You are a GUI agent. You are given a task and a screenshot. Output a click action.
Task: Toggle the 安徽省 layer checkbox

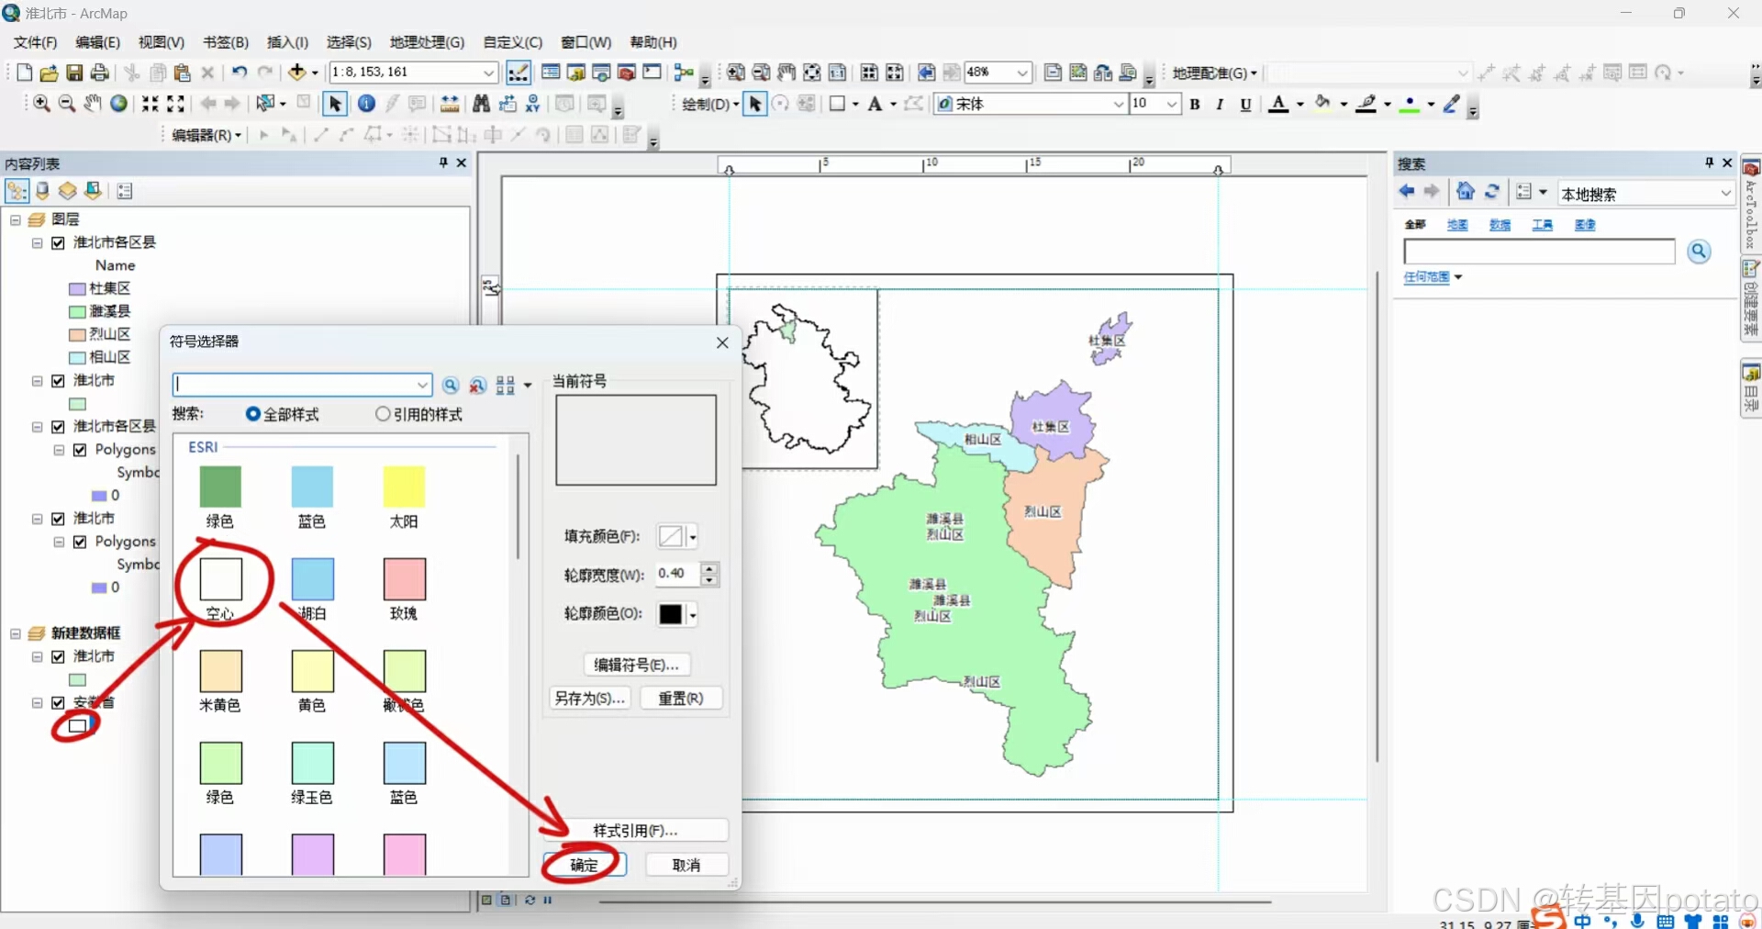pos(59,703)
